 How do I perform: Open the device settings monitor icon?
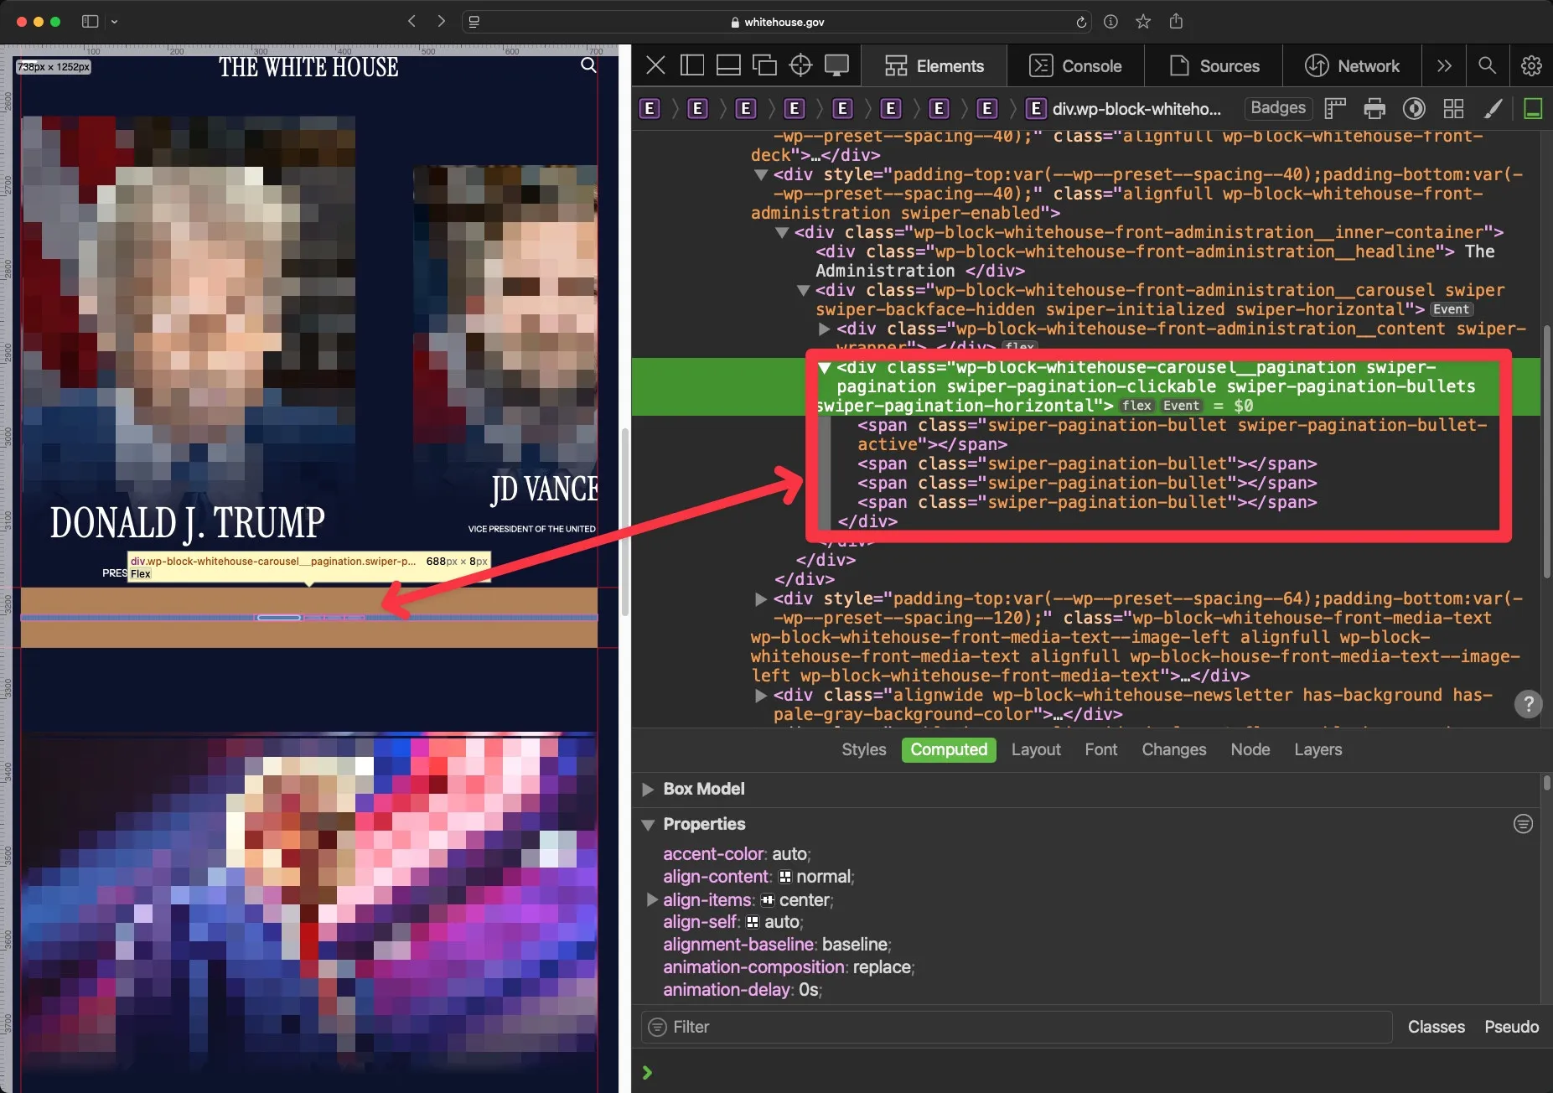point(836,65)
